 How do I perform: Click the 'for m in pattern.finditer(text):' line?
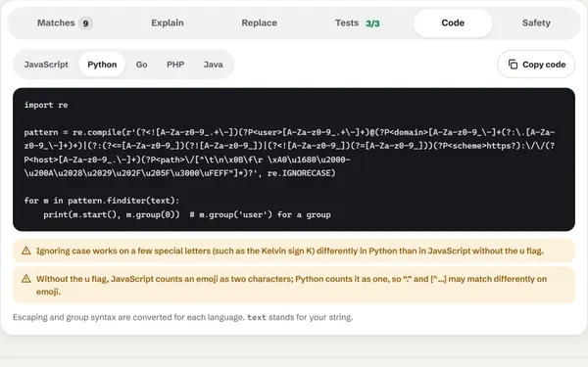coord(102,201)
